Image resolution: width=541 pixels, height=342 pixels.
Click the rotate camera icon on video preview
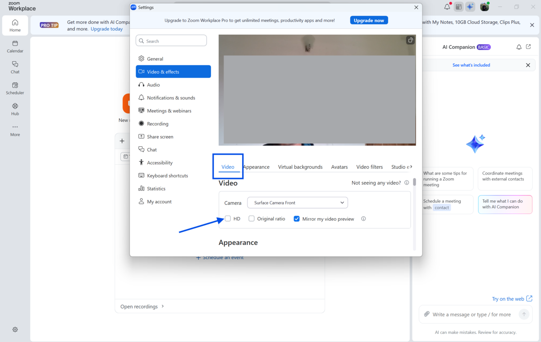coord(410,40)
